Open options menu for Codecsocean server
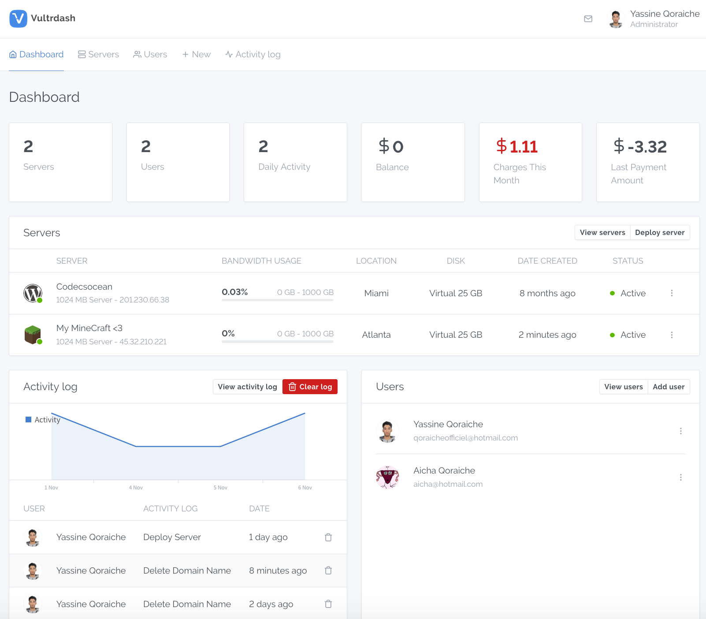The image size is (706, 619). tap(672, 293)
